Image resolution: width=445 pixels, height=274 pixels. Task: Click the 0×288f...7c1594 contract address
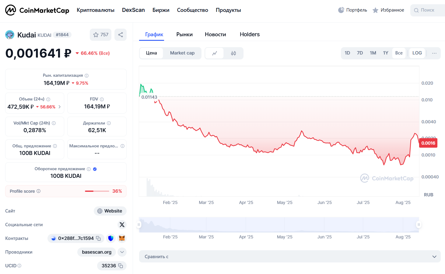click(76, 238)
